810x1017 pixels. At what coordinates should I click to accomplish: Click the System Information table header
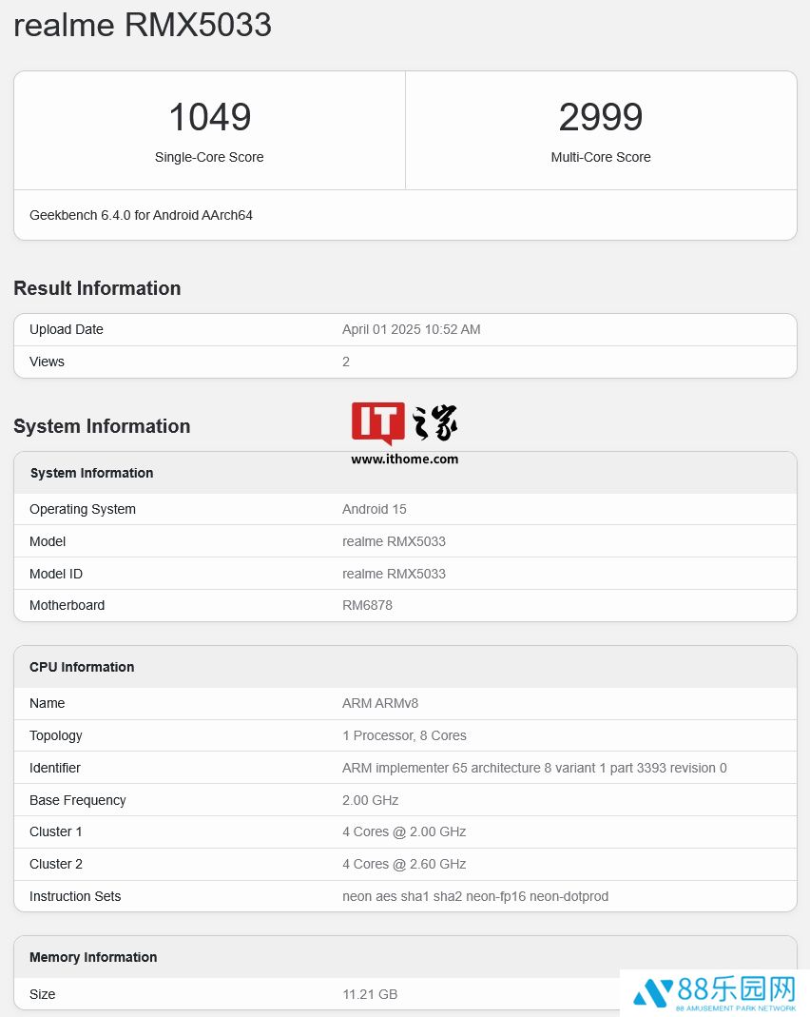pyautogui.click(x=91, y=473)
